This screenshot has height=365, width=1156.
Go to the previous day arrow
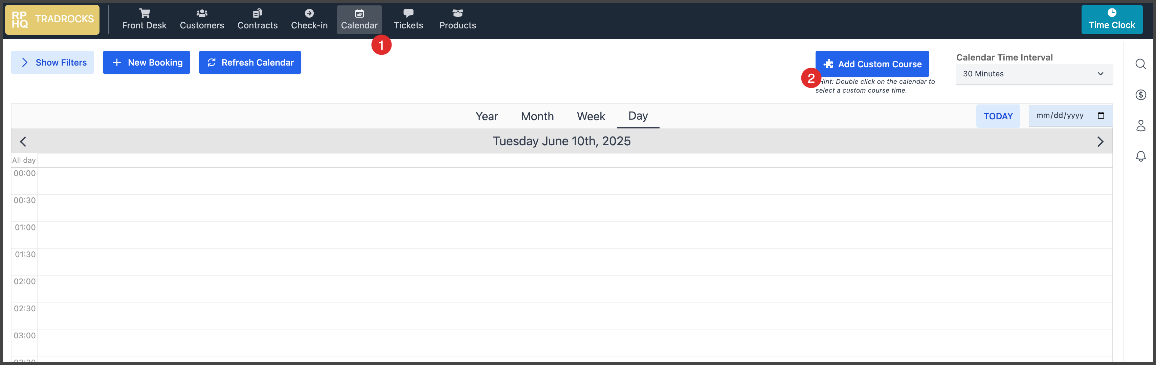[23, 142]
